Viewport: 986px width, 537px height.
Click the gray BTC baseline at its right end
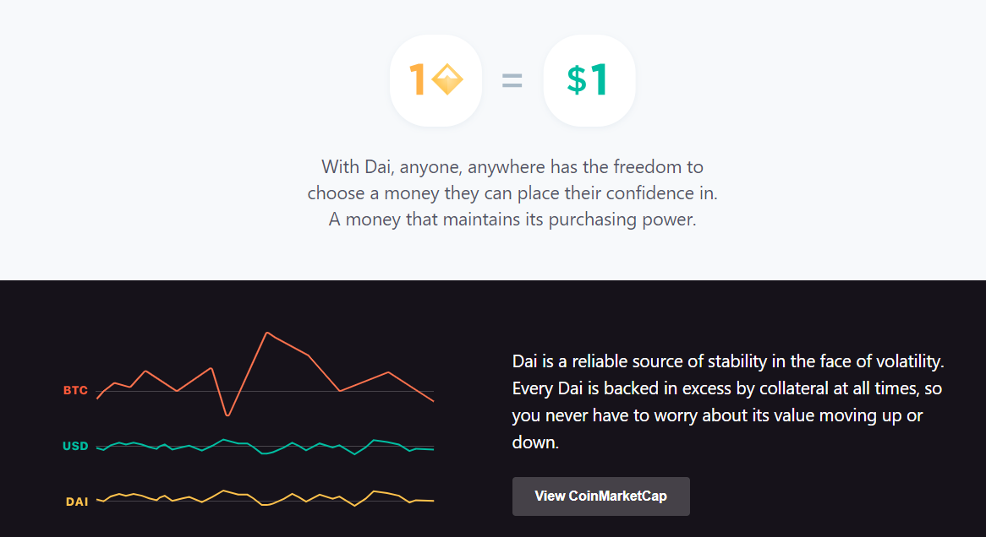point(431,391)
